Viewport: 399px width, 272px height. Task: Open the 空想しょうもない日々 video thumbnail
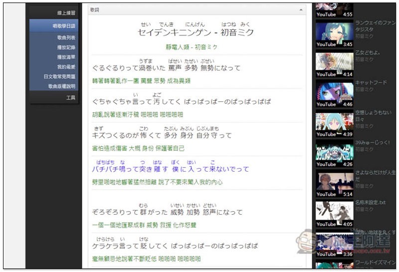tap(334, 123)
